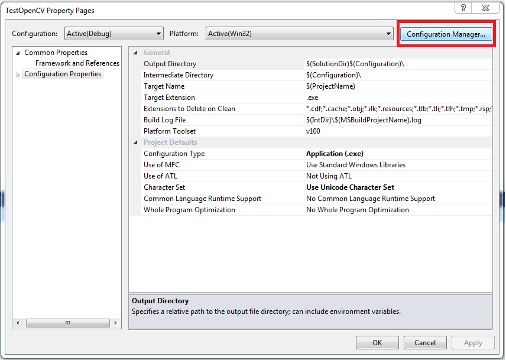Click the tree panel scrollbar right arrow
This screenshot has height=360, width=506.
(x=115, y=323)
